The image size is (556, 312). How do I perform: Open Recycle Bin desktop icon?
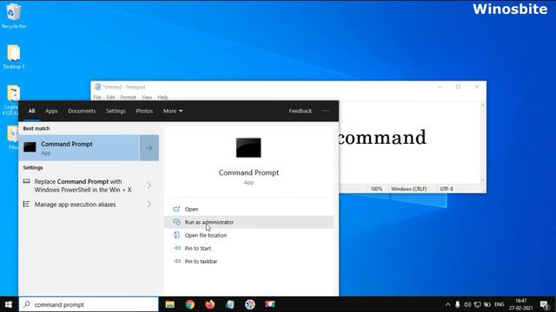tap(14, 16)
